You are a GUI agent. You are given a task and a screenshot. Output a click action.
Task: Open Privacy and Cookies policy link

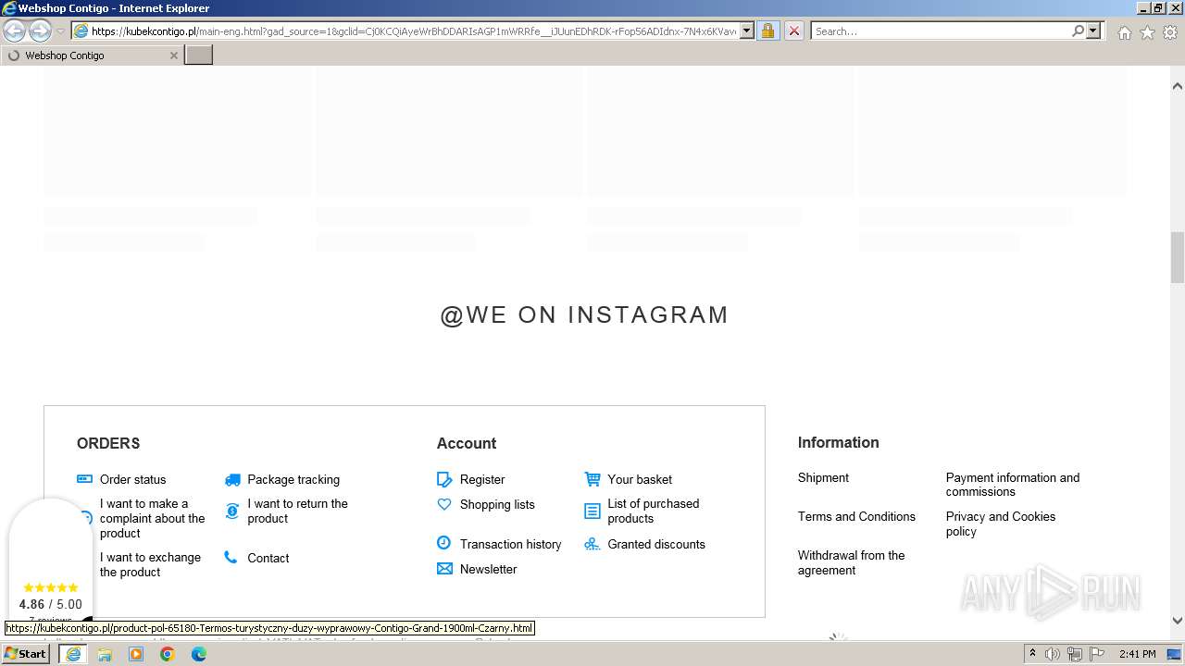pos(1001,524)
